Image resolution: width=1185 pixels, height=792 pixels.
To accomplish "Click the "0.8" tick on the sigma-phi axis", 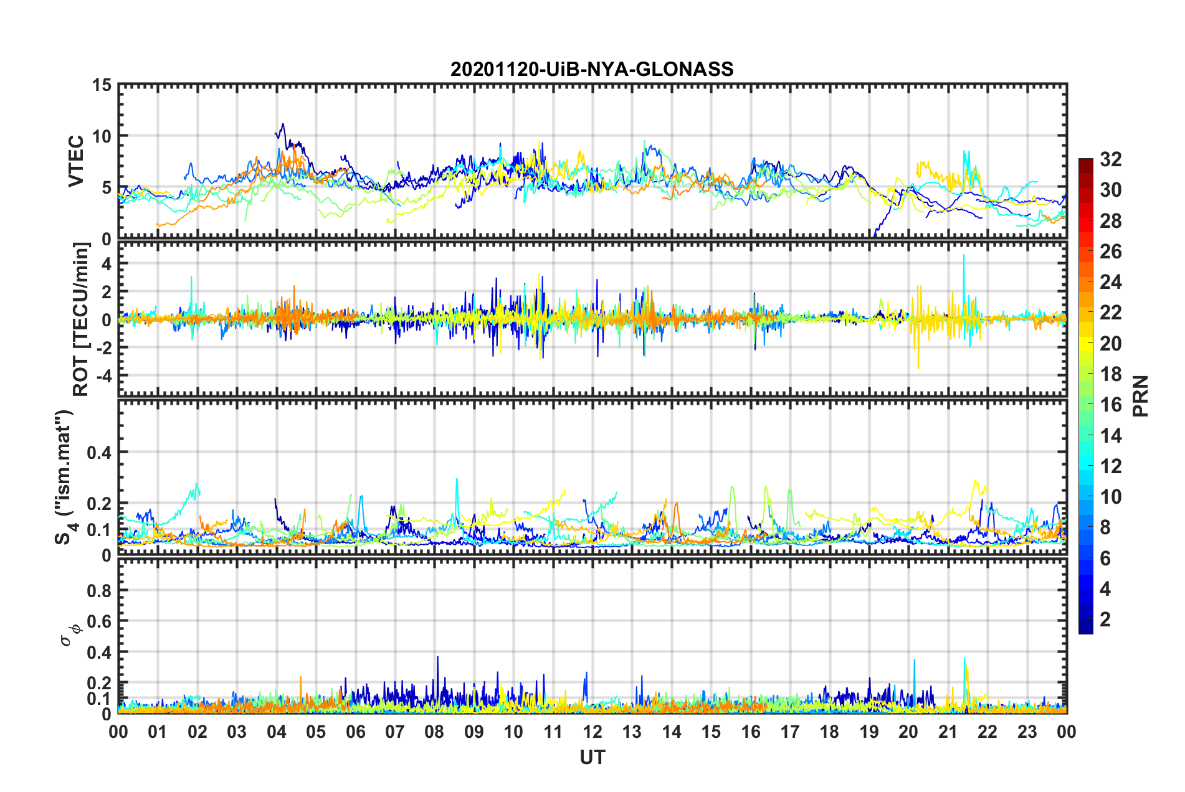I will tap(100, 590).
